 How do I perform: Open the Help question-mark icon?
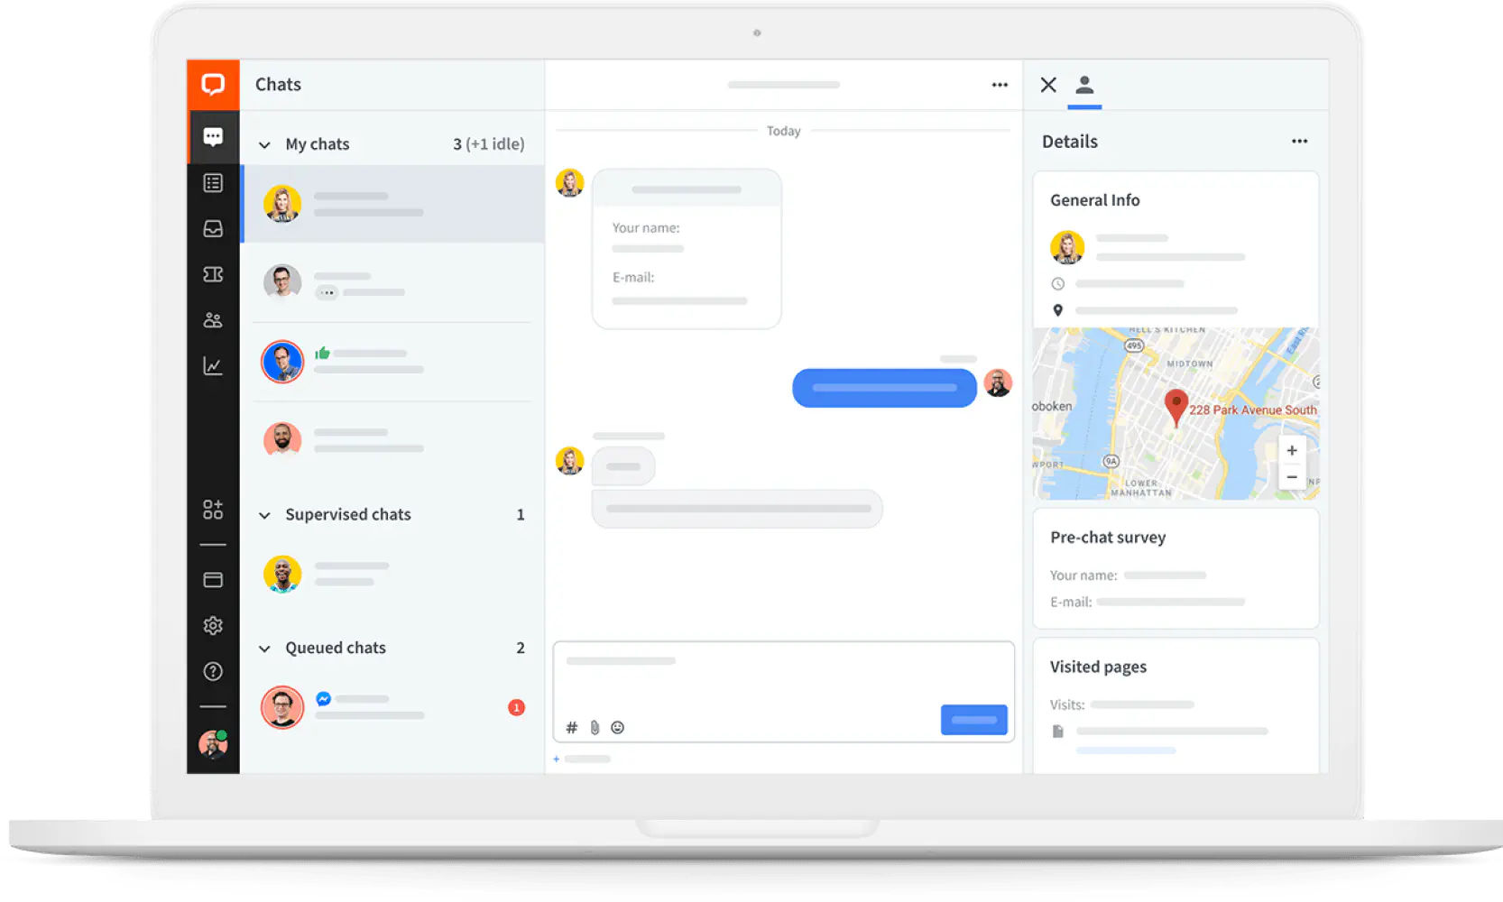[213, 671]
